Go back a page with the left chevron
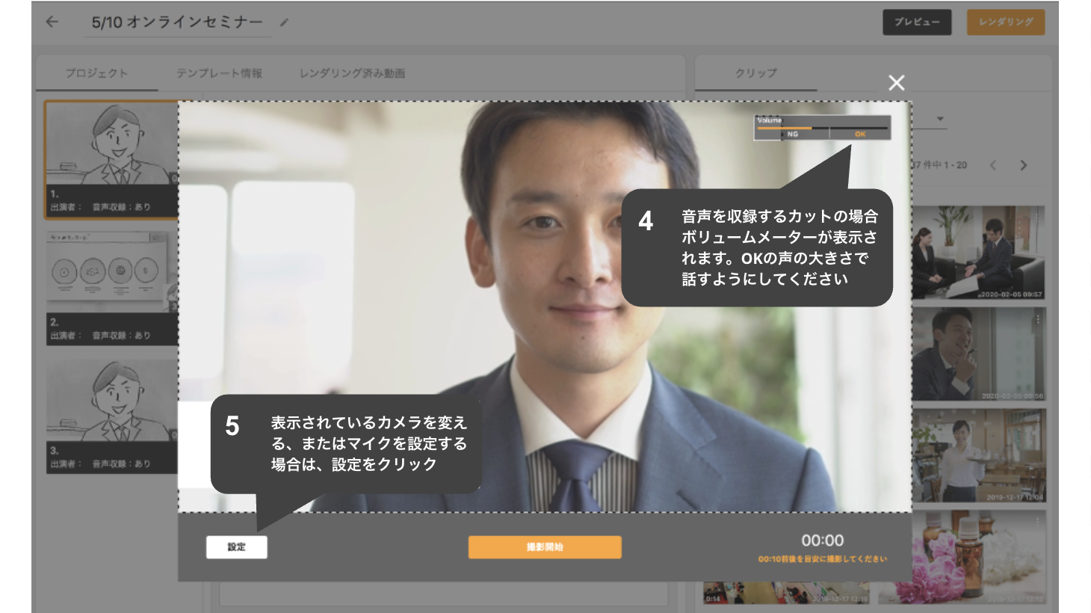This screenshot has height=613, width=1091. 993,165
